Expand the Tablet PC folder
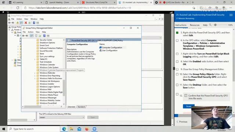 pos(35,59)
